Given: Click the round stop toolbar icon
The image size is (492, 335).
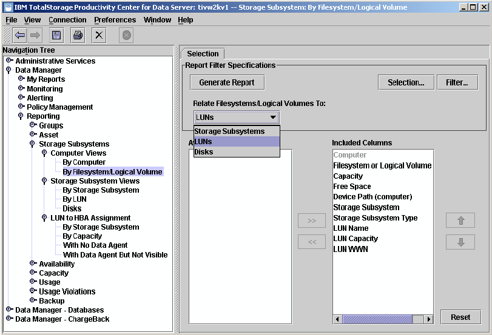Looking at the screenshot, I should (126, 35).
